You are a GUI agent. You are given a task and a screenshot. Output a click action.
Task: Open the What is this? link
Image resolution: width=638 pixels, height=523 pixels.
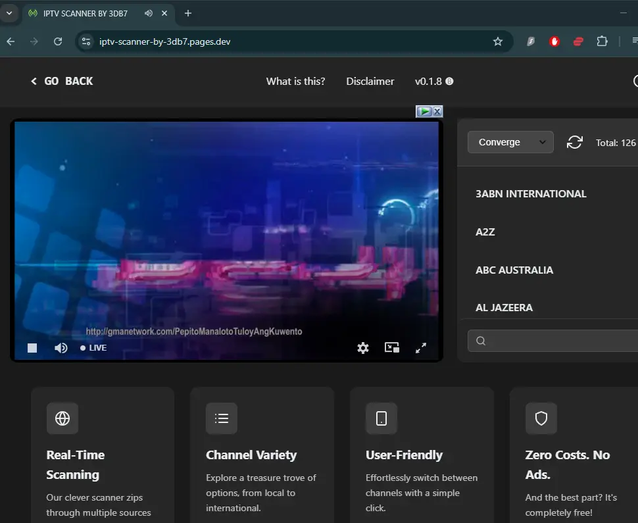click(x=296, y=82)
